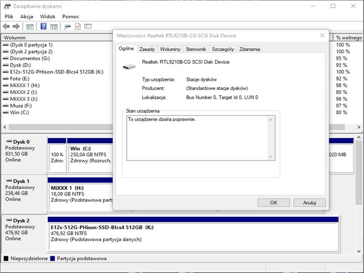This screenshot has width=364, height=273.
Task: Click the 'Bus Number 0, Target Id 0, LUN 0' text
Action: tap(222, 97)
